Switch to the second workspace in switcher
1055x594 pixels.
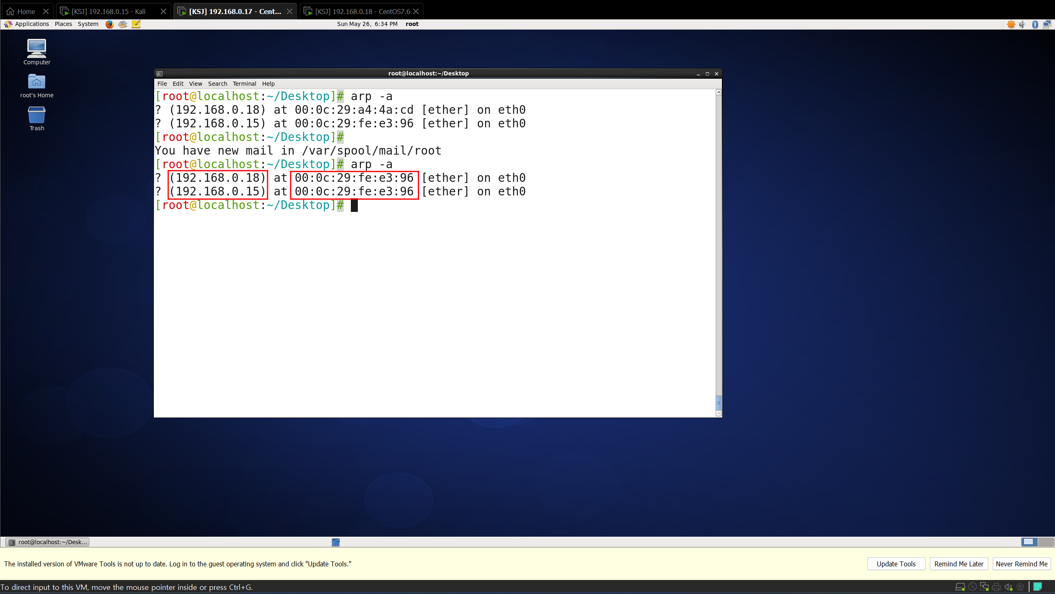1046,542
